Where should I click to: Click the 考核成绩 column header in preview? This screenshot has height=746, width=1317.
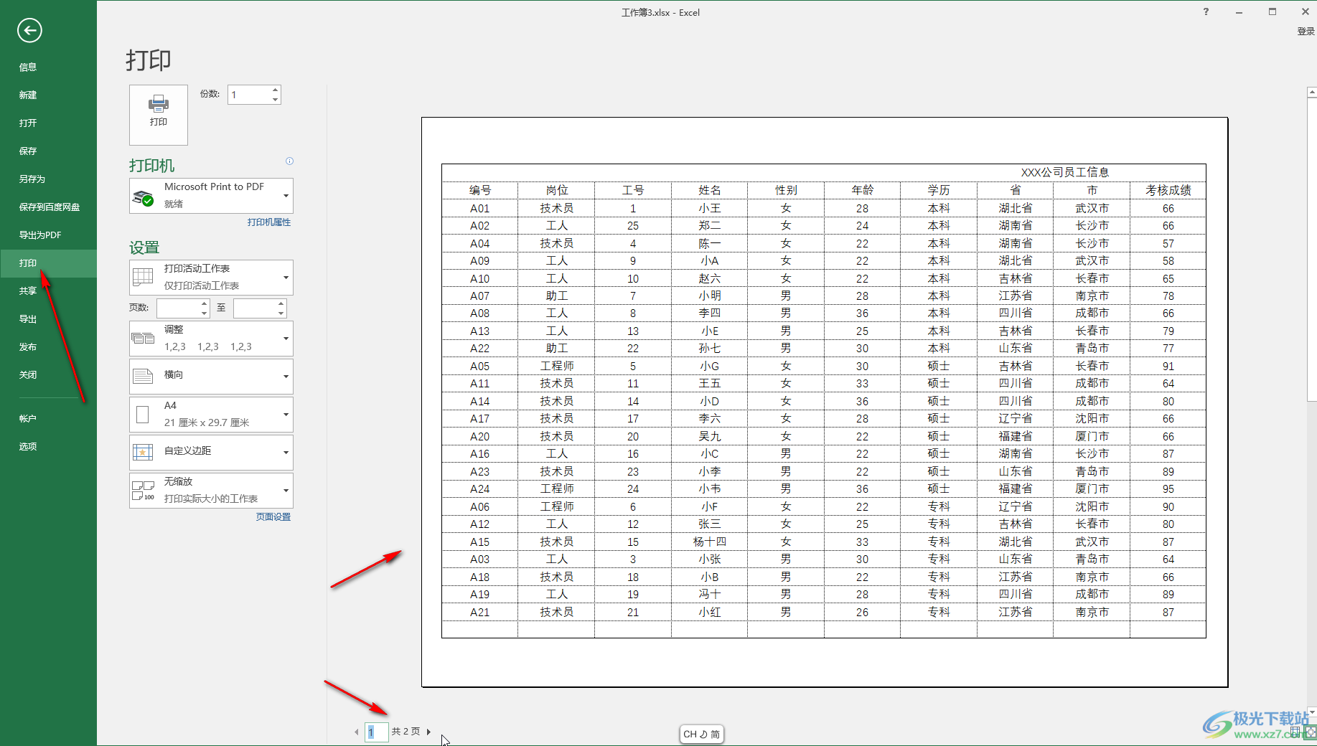[x=1168, y=190]
